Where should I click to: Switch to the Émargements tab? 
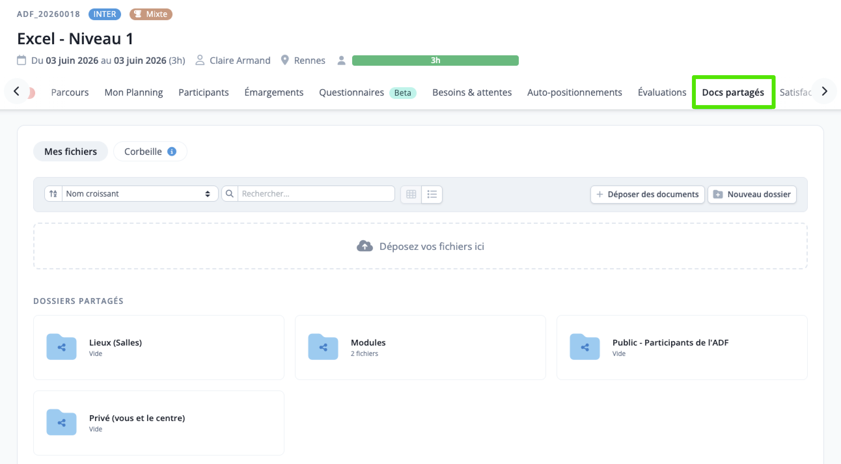[274, 92]
